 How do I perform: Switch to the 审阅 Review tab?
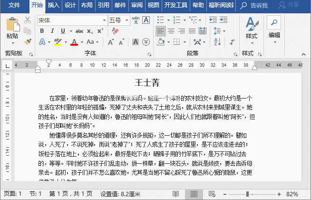pos(137,5)
